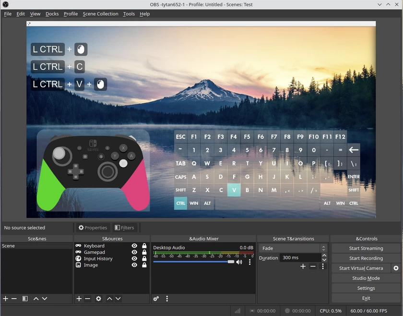The height and width of the screenshot is (316, 403).
Task: Open the Scene Collection menu
Action: pos(100,14)
